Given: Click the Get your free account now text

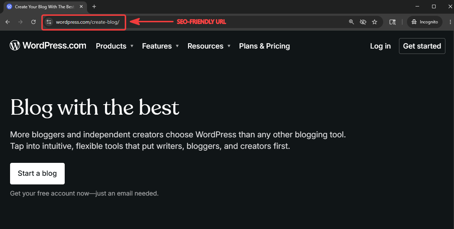Looking at the screenshot, I should click(84, 193).
